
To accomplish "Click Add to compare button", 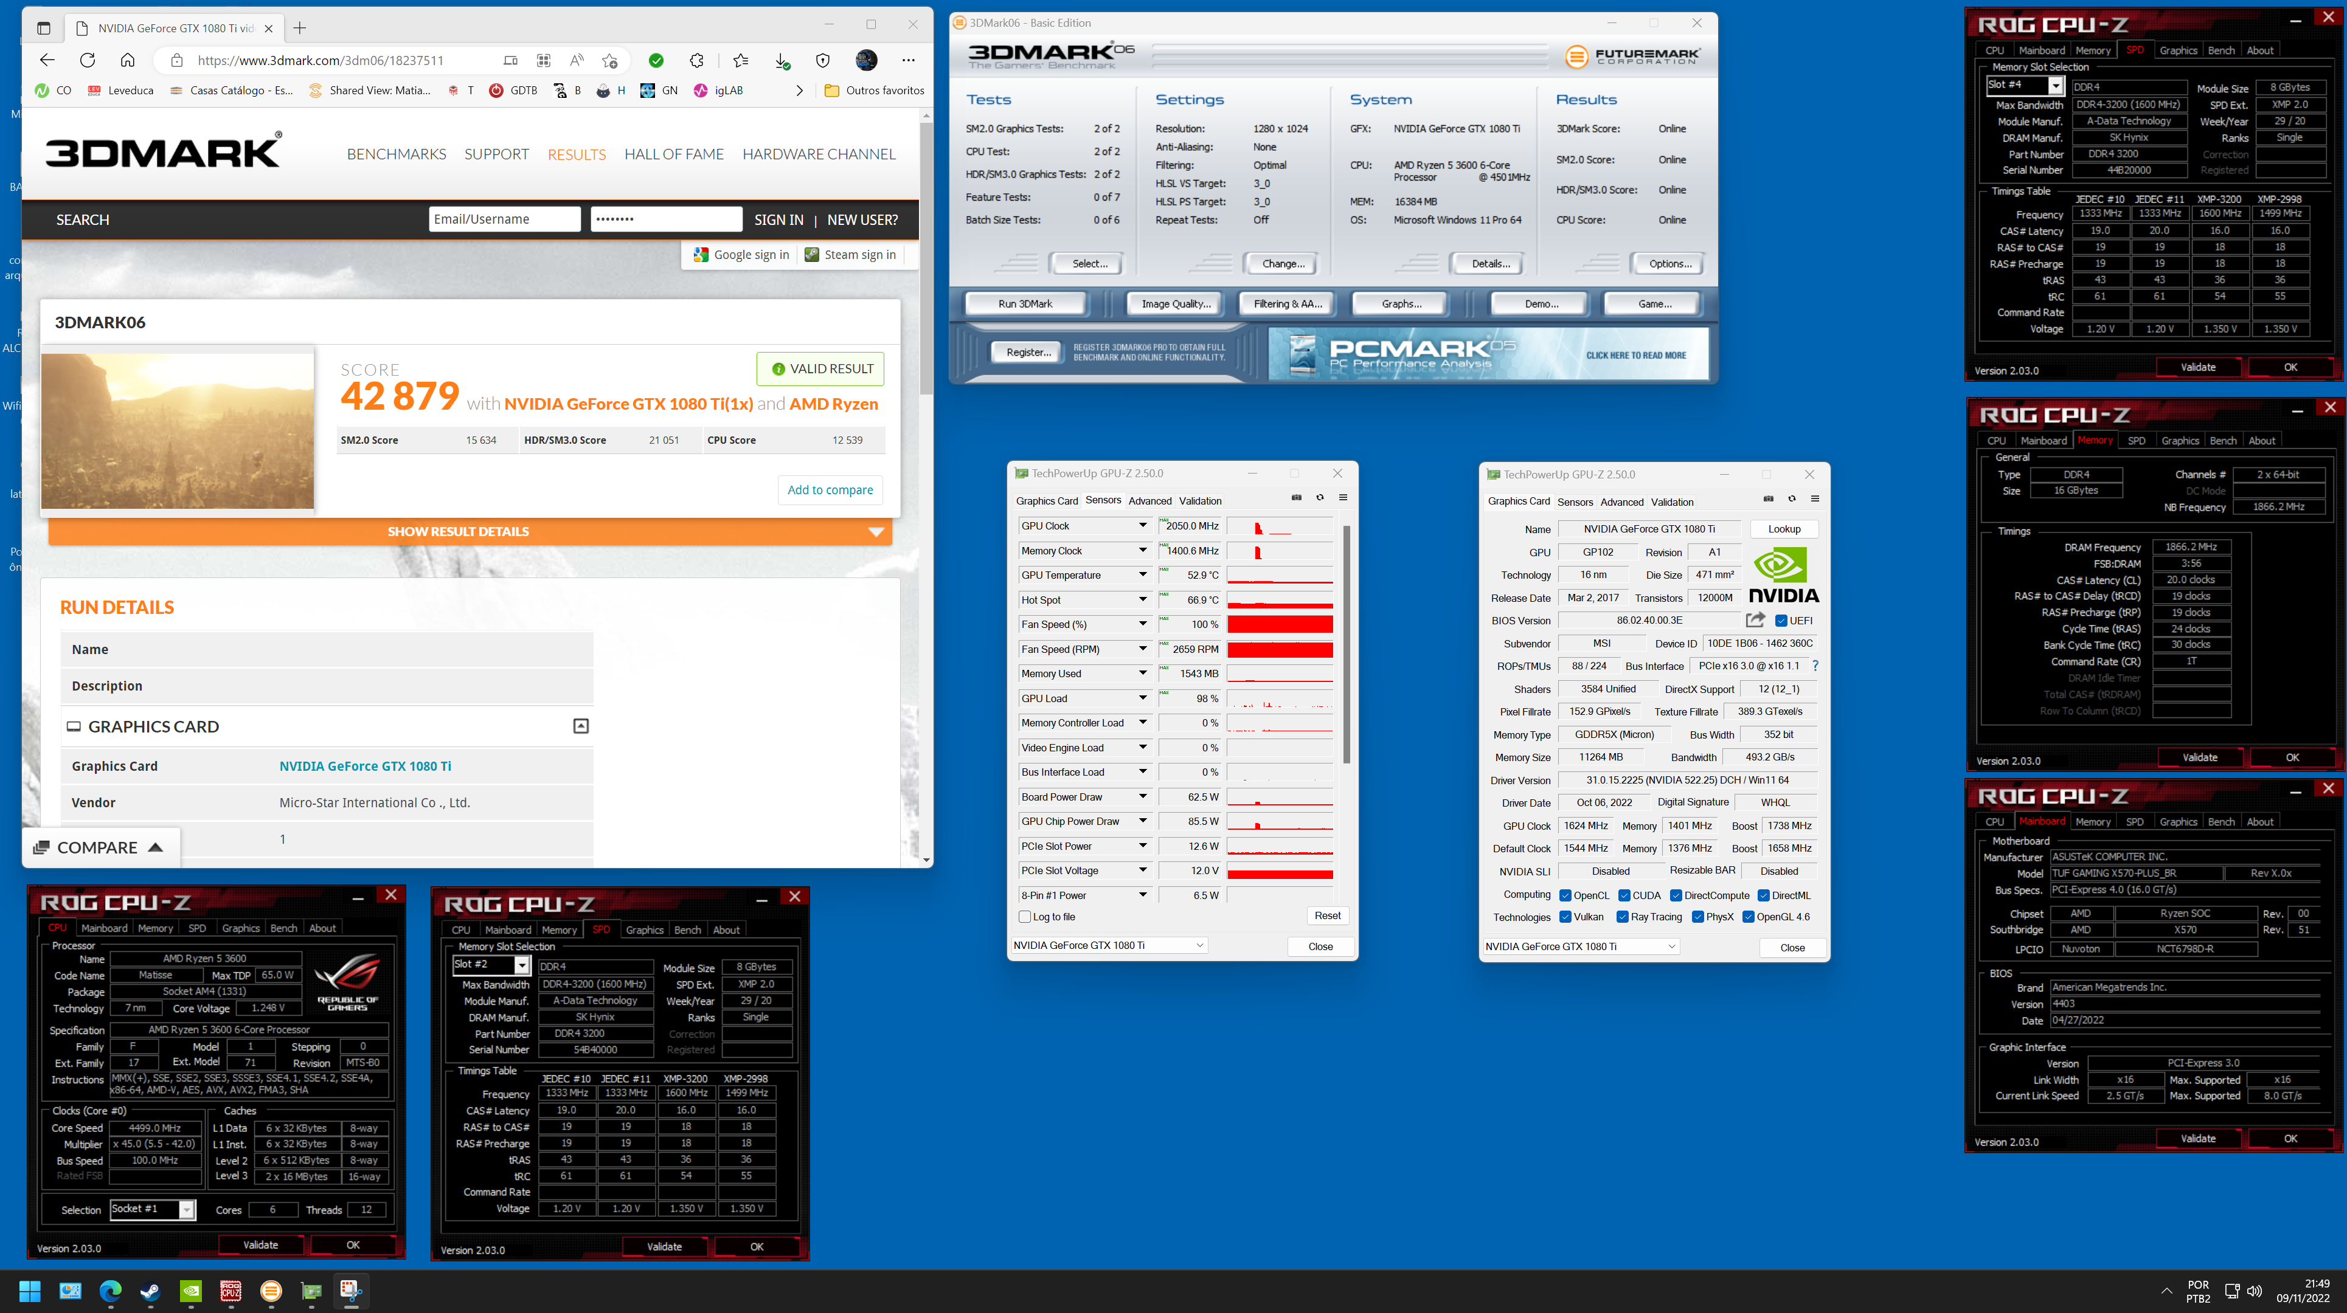I will (x=830, y=490).
